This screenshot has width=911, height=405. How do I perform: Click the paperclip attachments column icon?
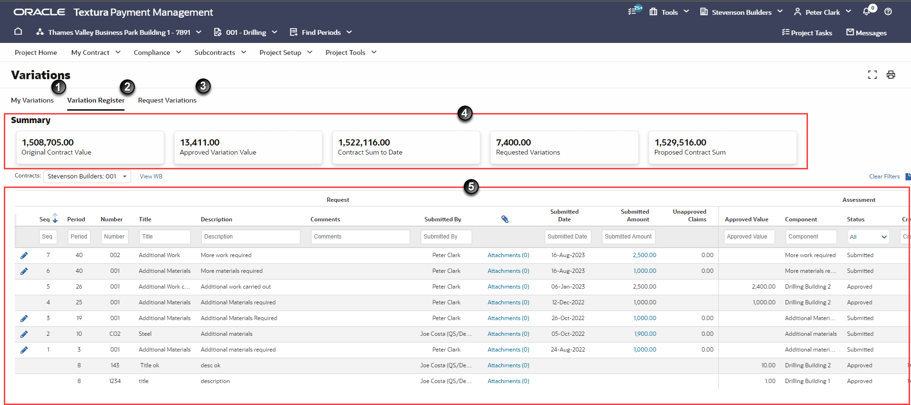pyautogui.click(x=505, y=219)
